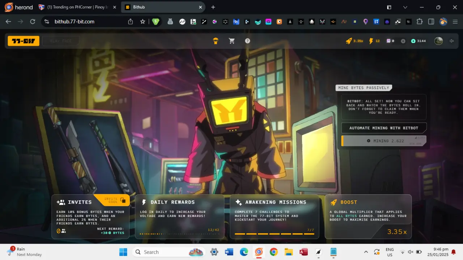Image resolution: width=463 pixels, height=260 pixels.
Task: Click the Mine Bytes Passively label
Action: click(364, 88)
